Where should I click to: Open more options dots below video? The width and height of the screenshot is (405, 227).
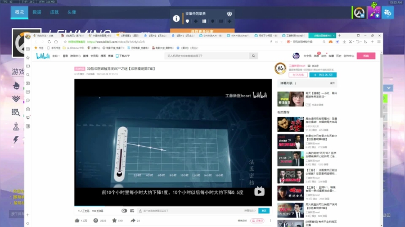click(270, 221)
